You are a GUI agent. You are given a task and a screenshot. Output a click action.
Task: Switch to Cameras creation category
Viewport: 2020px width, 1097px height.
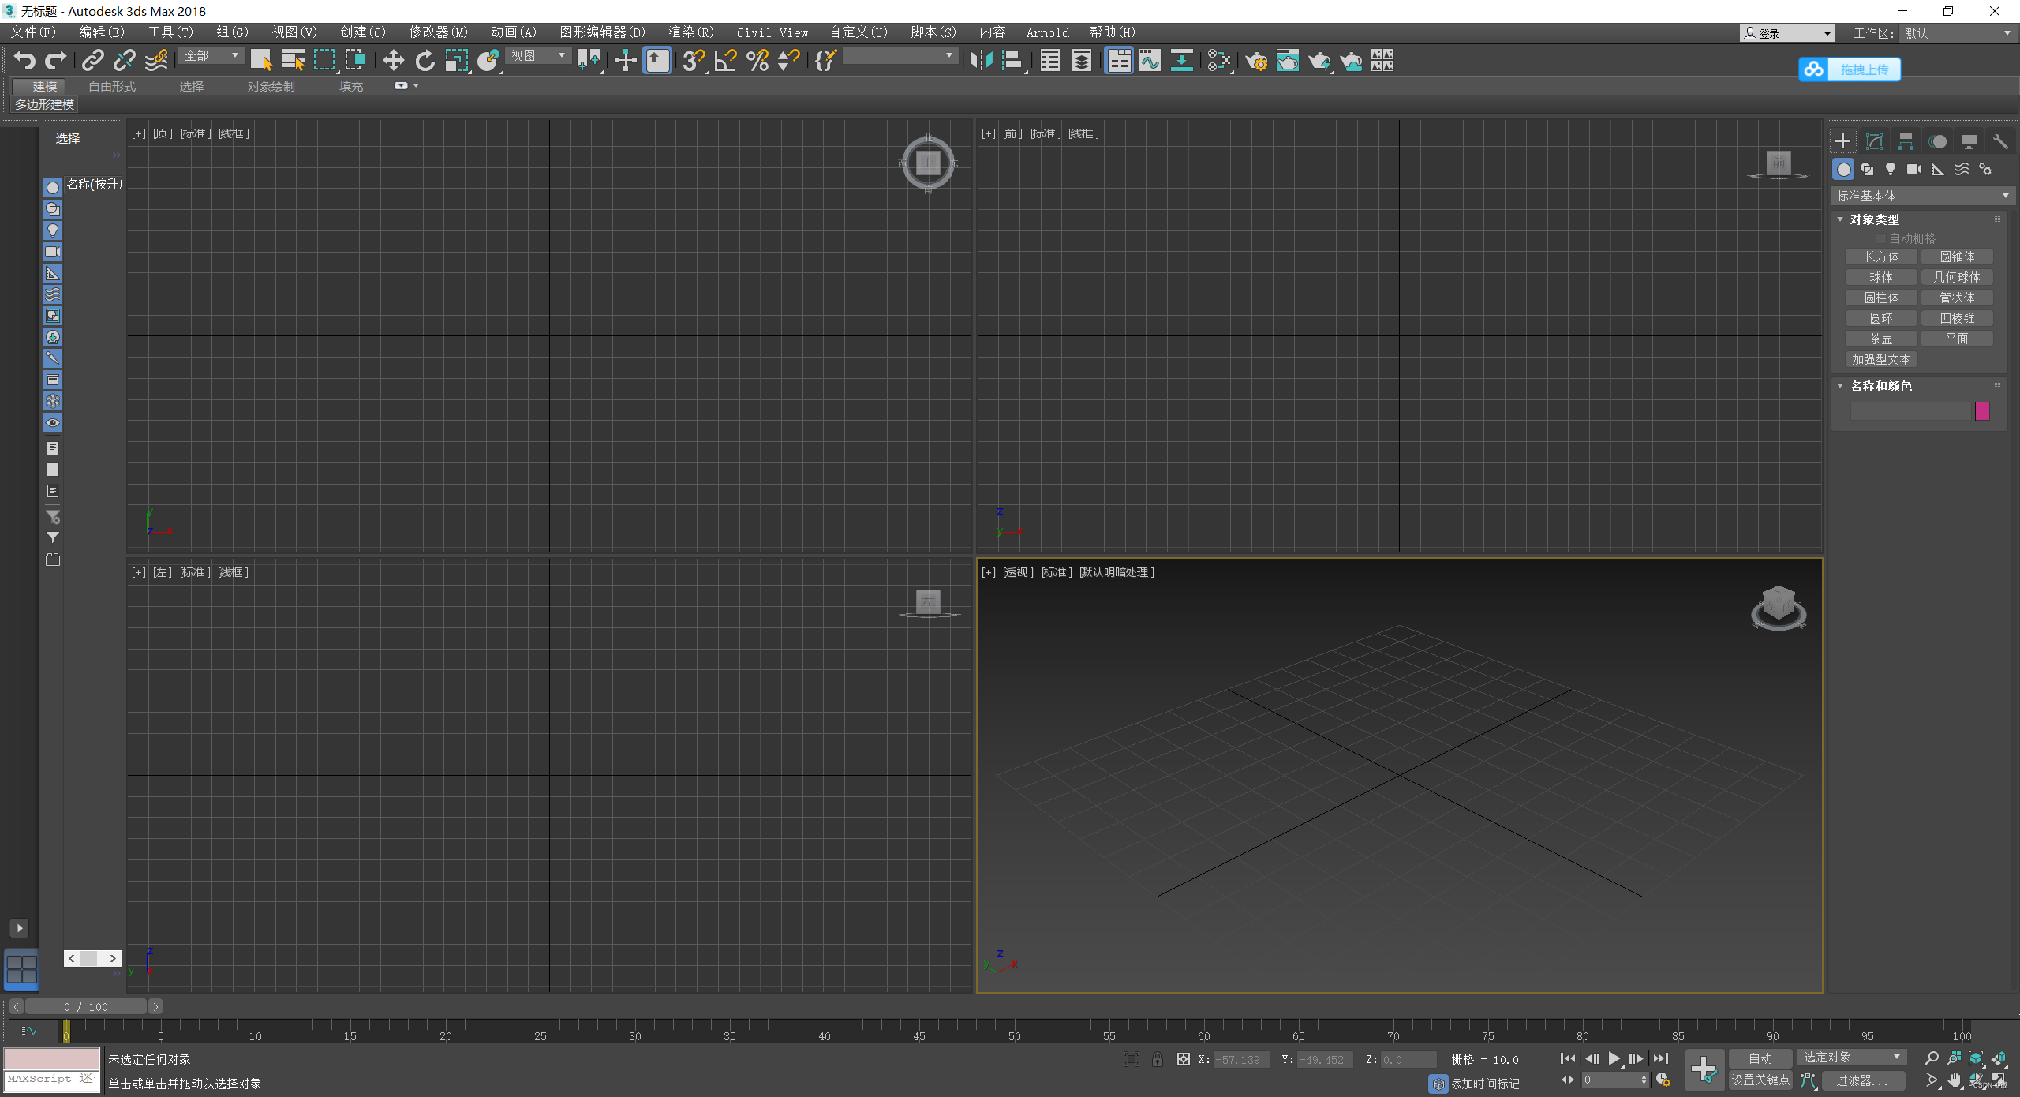pyautogui.click(x=1913, y=169)
